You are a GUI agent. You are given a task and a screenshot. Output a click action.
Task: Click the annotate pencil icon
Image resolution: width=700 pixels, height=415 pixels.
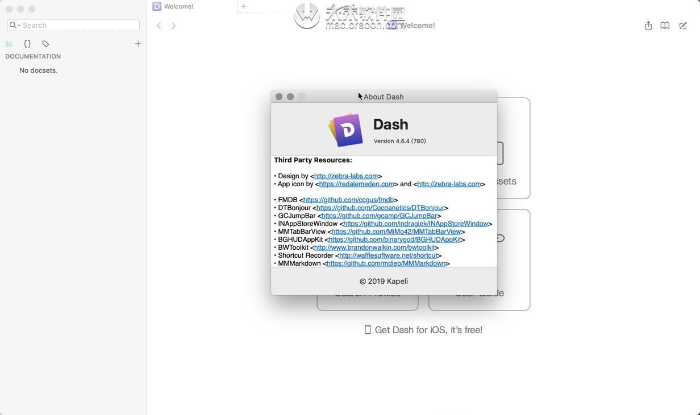(x=683, y=26)
